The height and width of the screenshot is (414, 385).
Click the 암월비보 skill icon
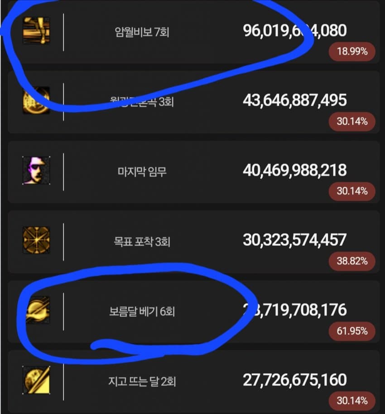click(36, 31)
